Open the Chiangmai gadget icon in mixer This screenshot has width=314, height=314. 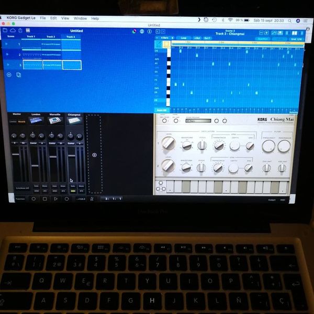coord(74,121)
